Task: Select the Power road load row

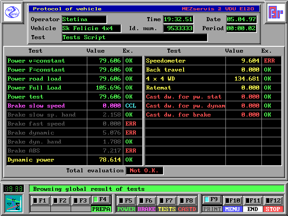Action: pos(74,79)
